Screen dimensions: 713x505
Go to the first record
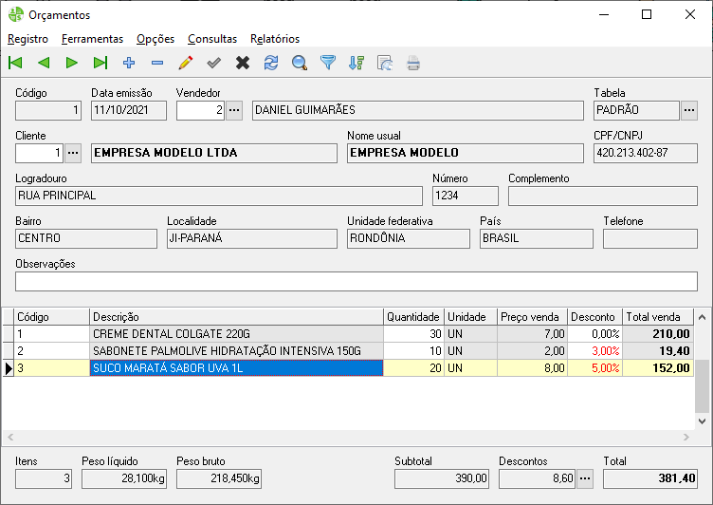(15, 64)
